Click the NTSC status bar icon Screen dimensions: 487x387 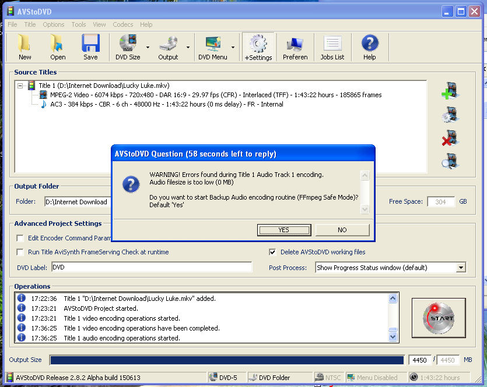click(319, 377)
